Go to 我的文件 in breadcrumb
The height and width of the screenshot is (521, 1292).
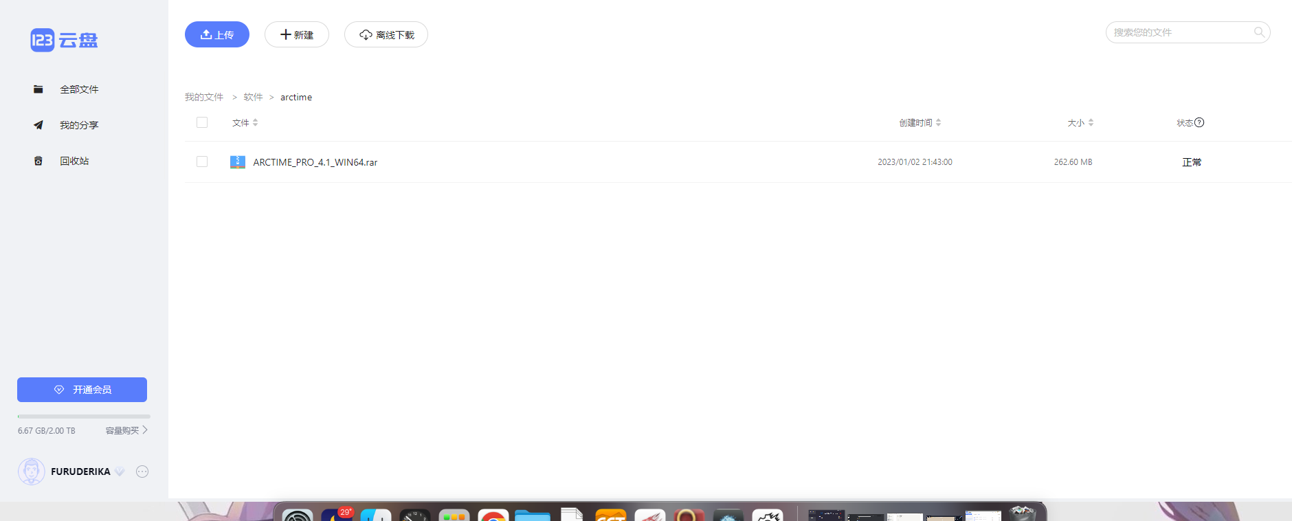coord(204,97)
